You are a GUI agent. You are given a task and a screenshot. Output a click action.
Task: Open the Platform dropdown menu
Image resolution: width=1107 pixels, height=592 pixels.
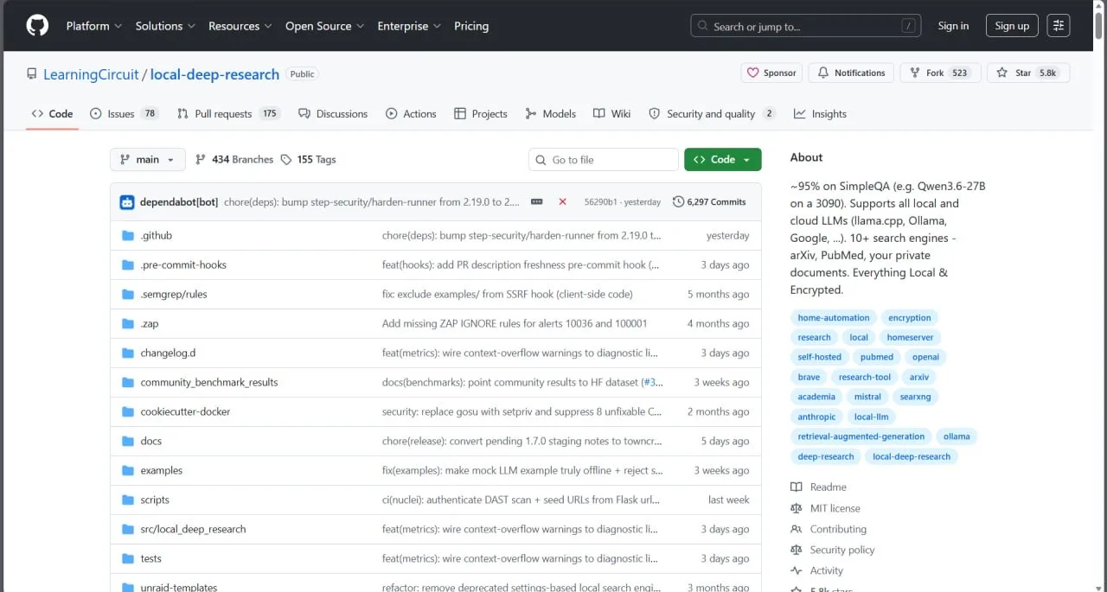point(94,26)
